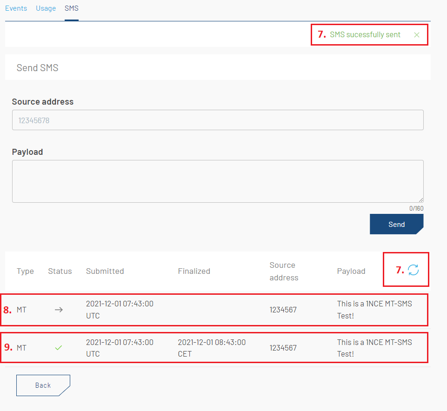Click the Source address column header
Viewport: 447px width, 411px height.
(x=284, y=271)
